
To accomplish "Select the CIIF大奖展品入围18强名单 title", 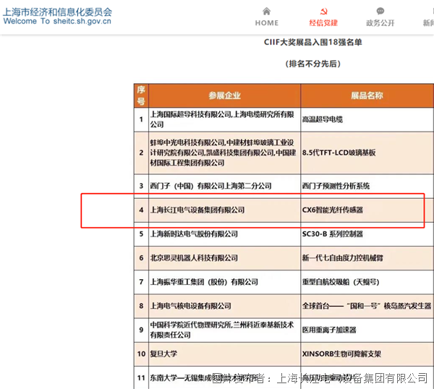I will click(x=312, y=42).
